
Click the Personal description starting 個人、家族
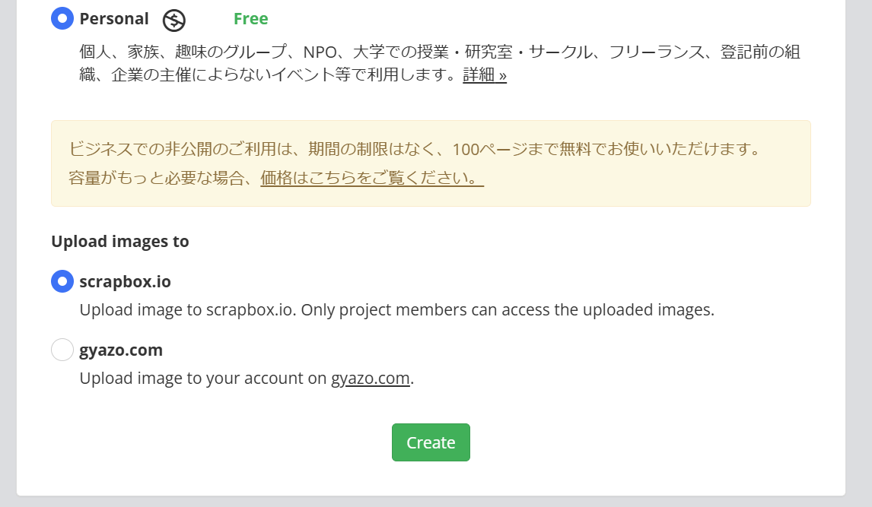pos(440,63)
